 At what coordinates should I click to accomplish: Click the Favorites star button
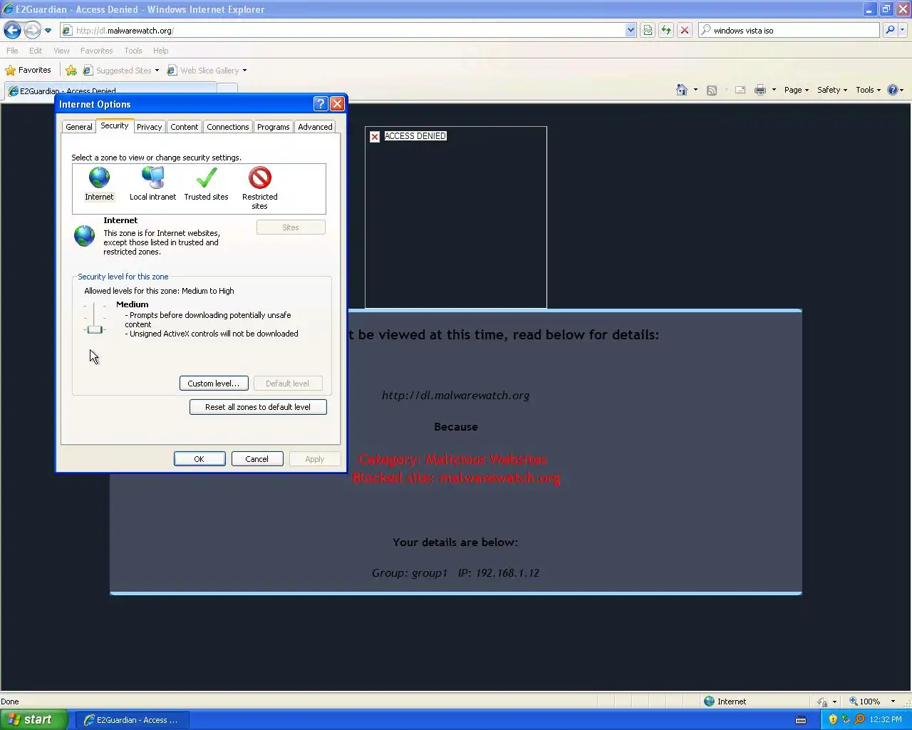(28, 70)
